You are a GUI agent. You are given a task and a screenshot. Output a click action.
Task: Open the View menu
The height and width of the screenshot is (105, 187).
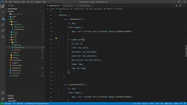click(x=23, y=2)
